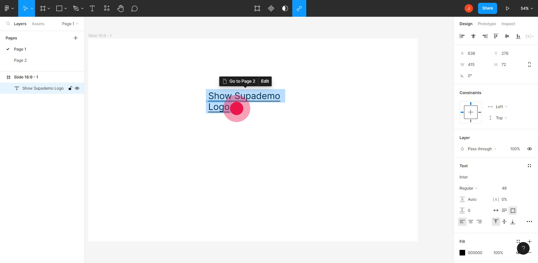Collapse the Page 1 pages dropdown
This screenshot has height=263, width=538.
point(70,24)
